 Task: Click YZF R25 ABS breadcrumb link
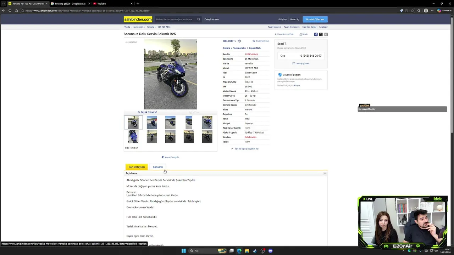(164, 27)
